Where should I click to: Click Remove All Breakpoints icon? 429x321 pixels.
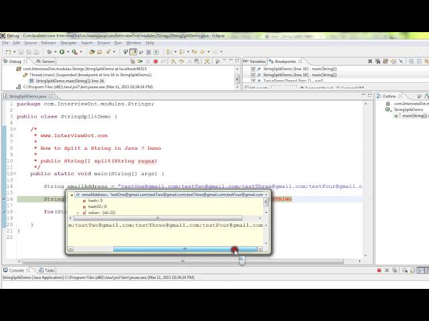tap(378, 62)
